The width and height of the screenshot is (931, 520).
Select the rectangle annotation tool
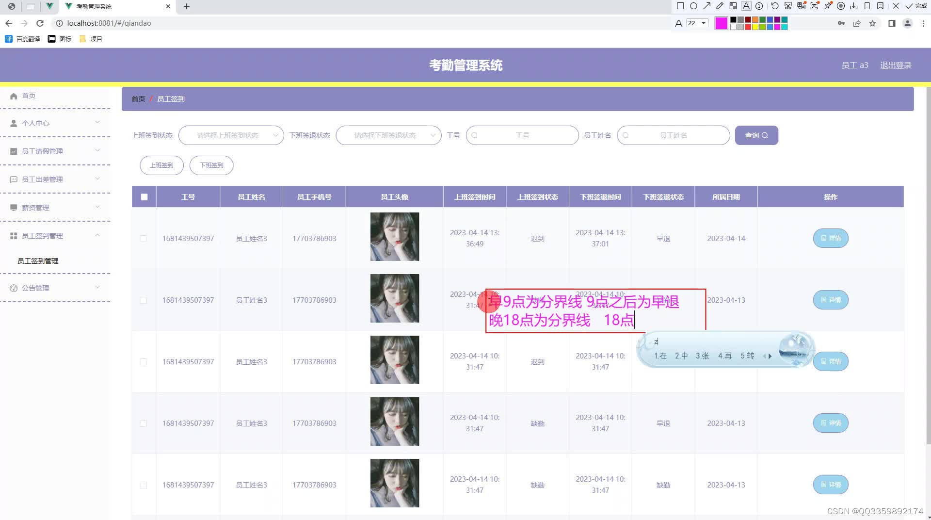680,6
